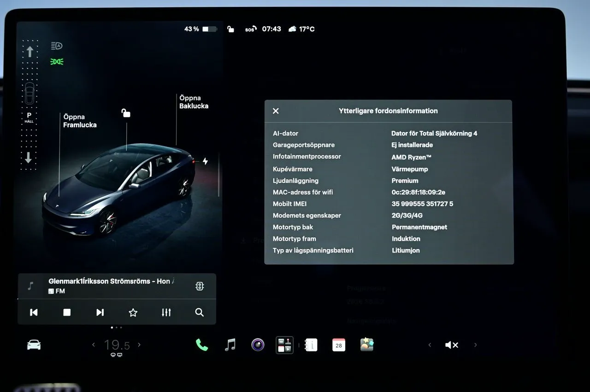
Task: Skip to the next radio station
Action: (x=100, y=312)
